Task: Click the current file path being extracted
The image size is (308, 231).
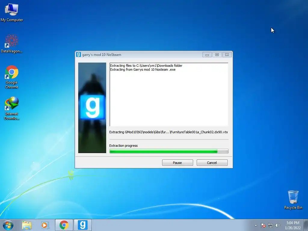Action: pyautogui.click(x=168, y=132)
